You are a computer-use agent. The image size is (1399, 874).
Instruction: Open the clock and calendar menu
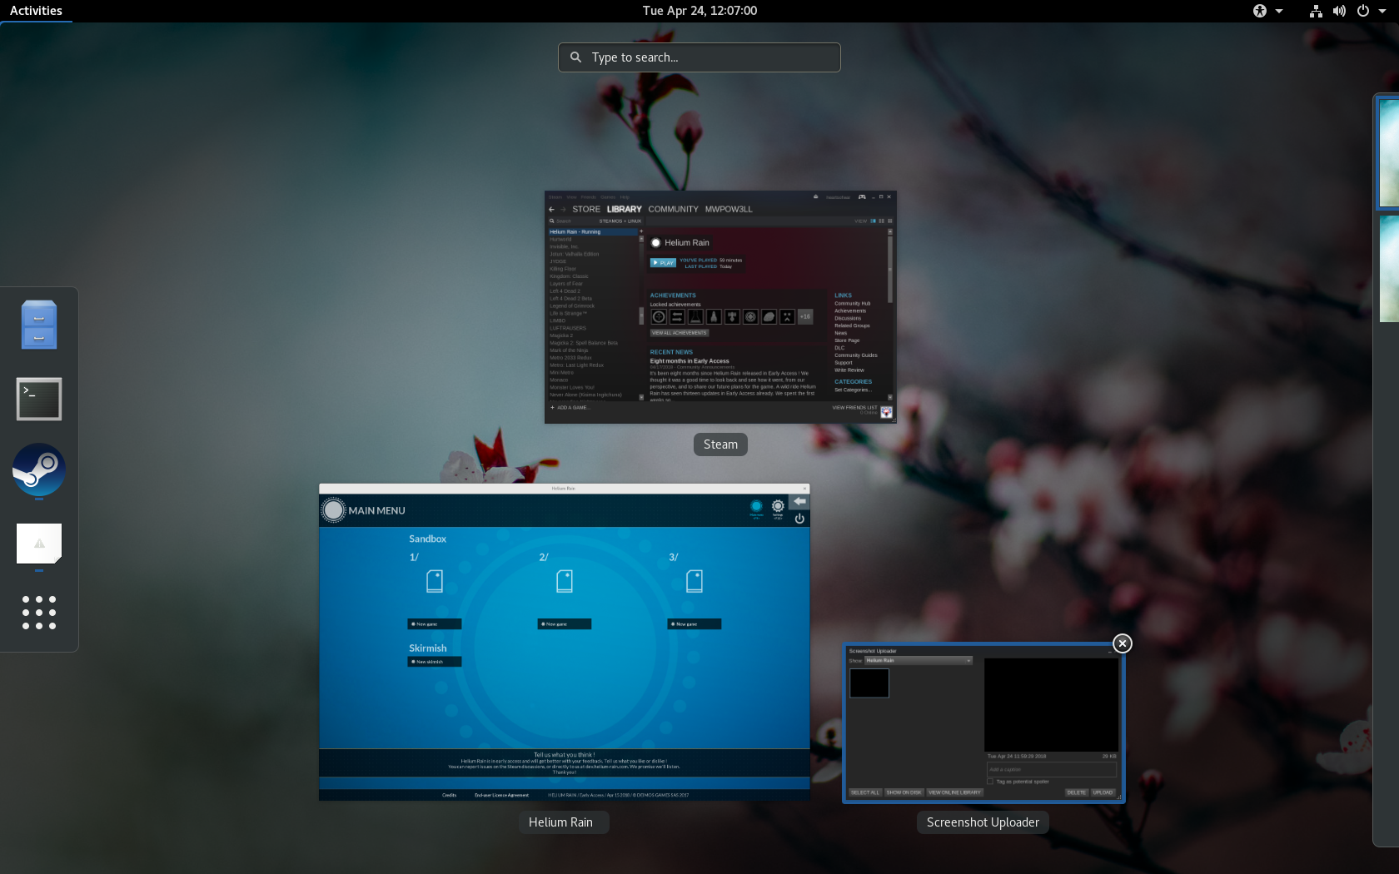pyautogui.click(x=699, y=11)
